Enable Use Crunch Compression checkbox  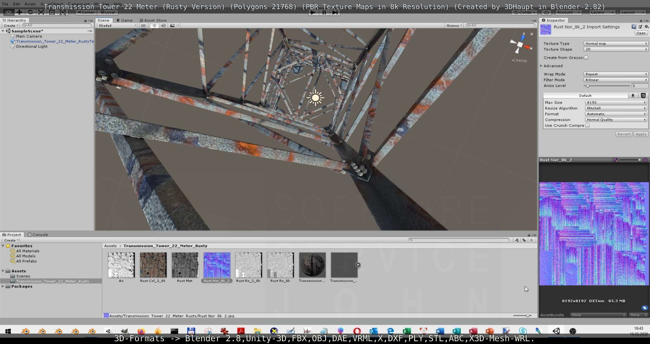point(587,126)
